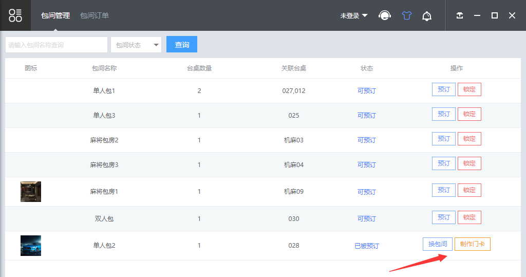Click 制作门卡 for 单人包2
This screenshot has width=526, height=277.
(473, 244)
